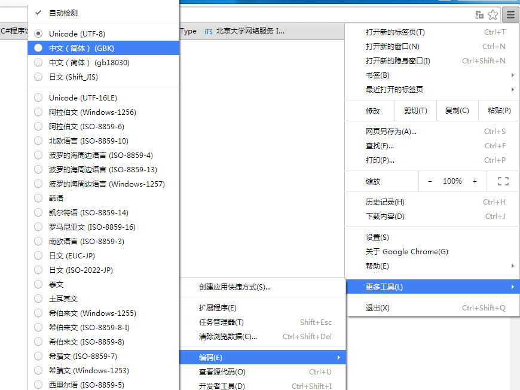Click the translate page icon
Viewport: 520px width, 390px height.
[x=479, y=14]
